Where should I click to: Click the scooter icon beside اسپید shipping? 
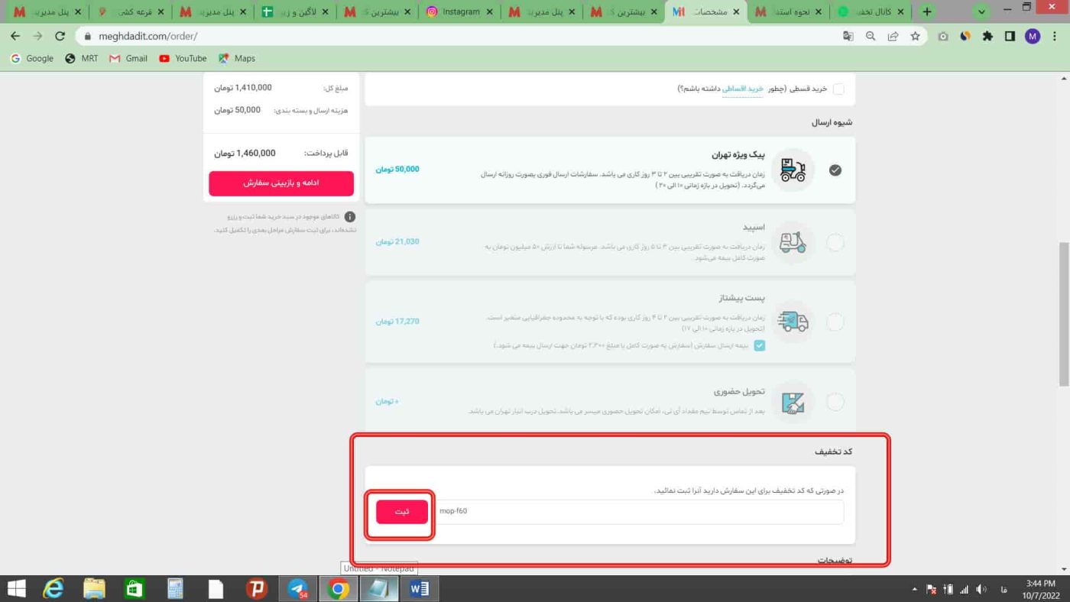click(x=792, y=241)
